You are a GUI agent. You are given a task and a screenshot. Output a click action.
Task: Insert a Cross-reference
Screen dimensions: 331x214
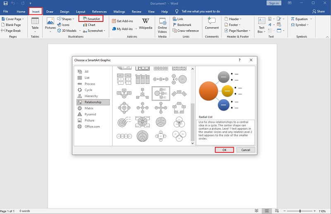coord(185,31)
